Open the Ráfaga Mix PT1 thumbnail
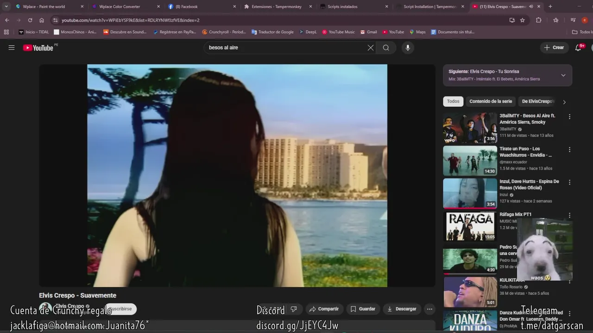This screenshot has width=593, height=333. tap(470, 226)
